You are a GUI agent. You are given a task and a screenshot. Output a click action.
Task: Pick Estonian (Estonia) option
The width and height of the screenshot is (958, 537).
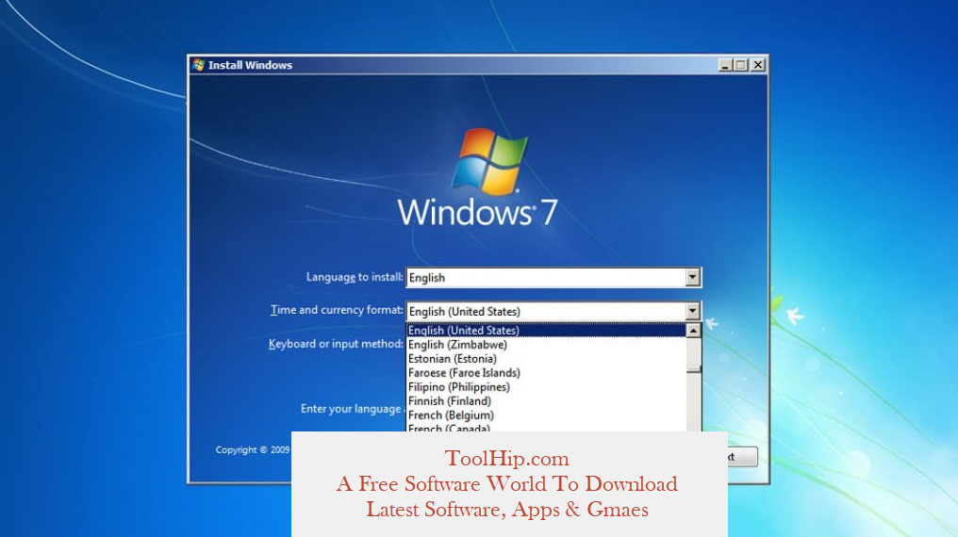point(546,359)
